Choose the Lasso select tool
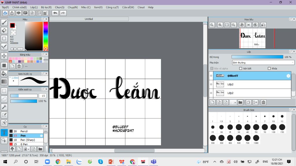Screen dimensions: 296x166 pyautogui.click(x=4, y=99)
